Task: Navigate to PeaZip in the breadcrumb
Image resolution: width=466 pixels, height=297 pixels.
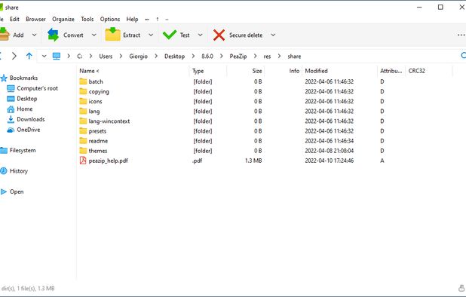Action: 238,56
